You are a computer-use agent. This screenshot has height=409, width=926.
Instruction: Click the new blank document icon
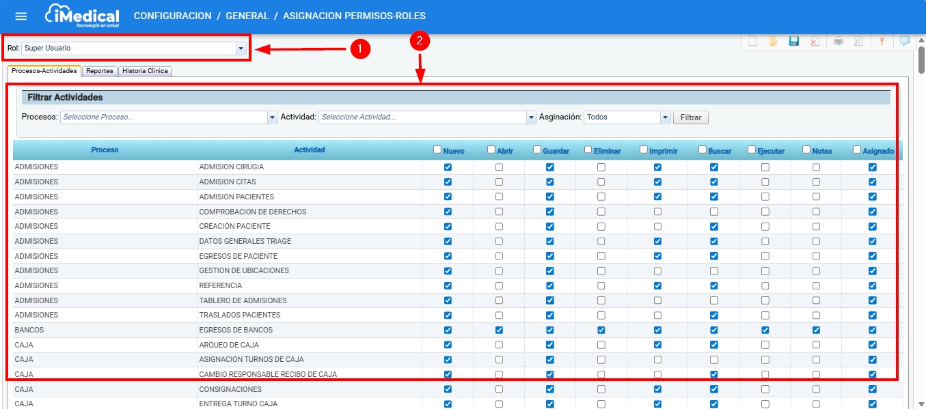point(752,42)
